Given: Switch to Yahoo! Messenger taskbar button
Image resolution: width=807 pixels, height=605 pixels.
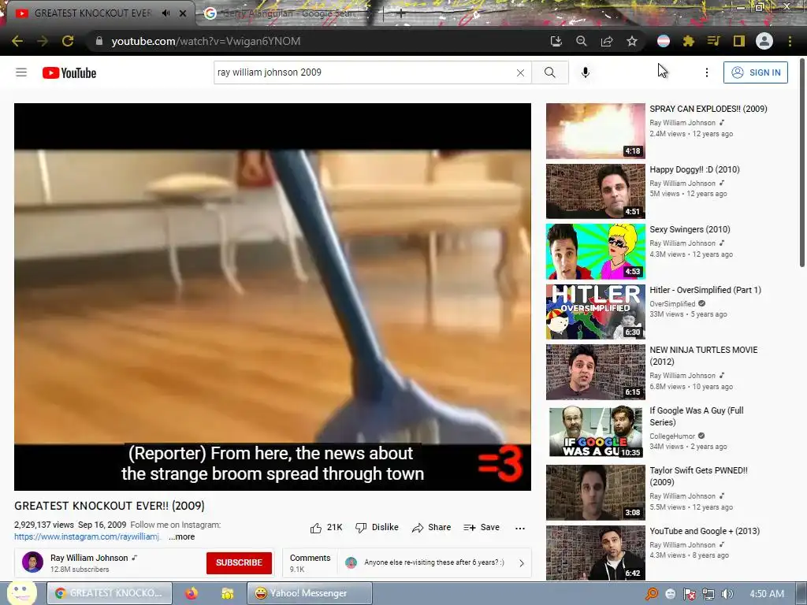Looking at the screenshot, I should (x=309, y=593).
